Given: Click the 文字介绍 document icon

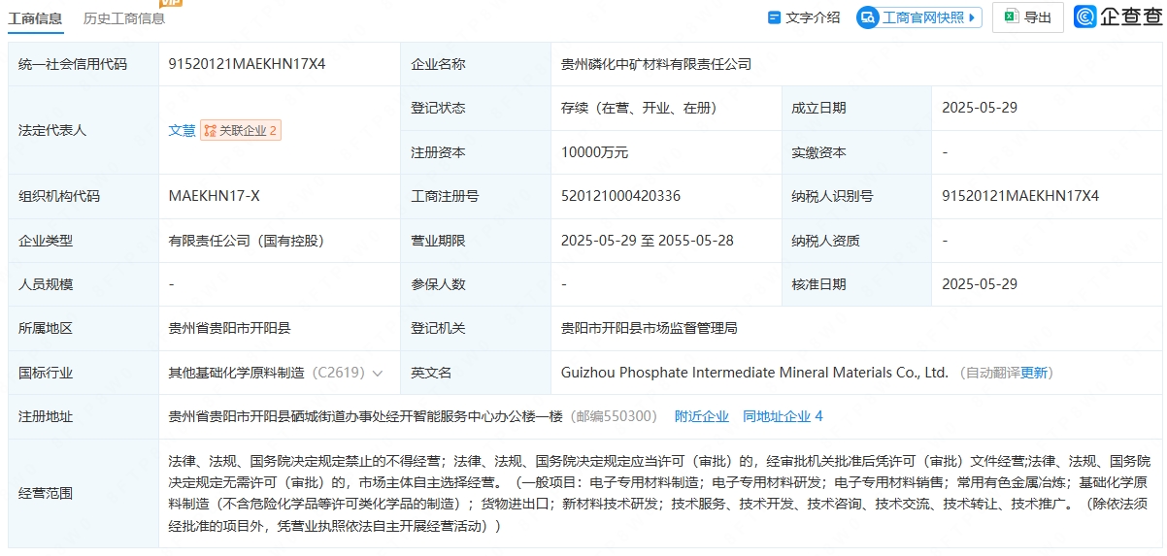Looking at the screenshot, I should (x=774, y=17).
